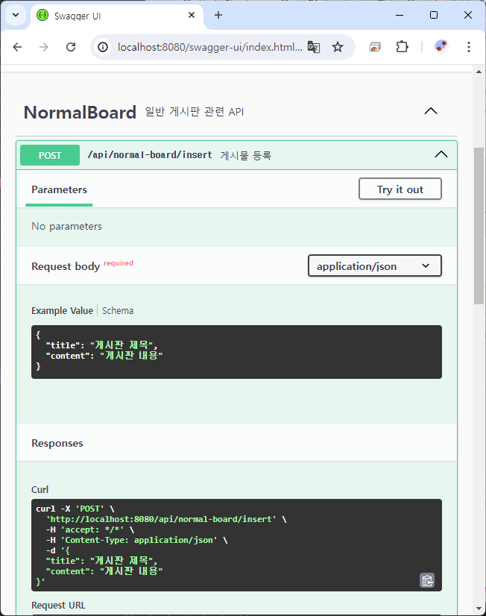The width and height of the screenshot is (486, 616).
Task: Click the Request URL label
Action: (x=58, y=605)
